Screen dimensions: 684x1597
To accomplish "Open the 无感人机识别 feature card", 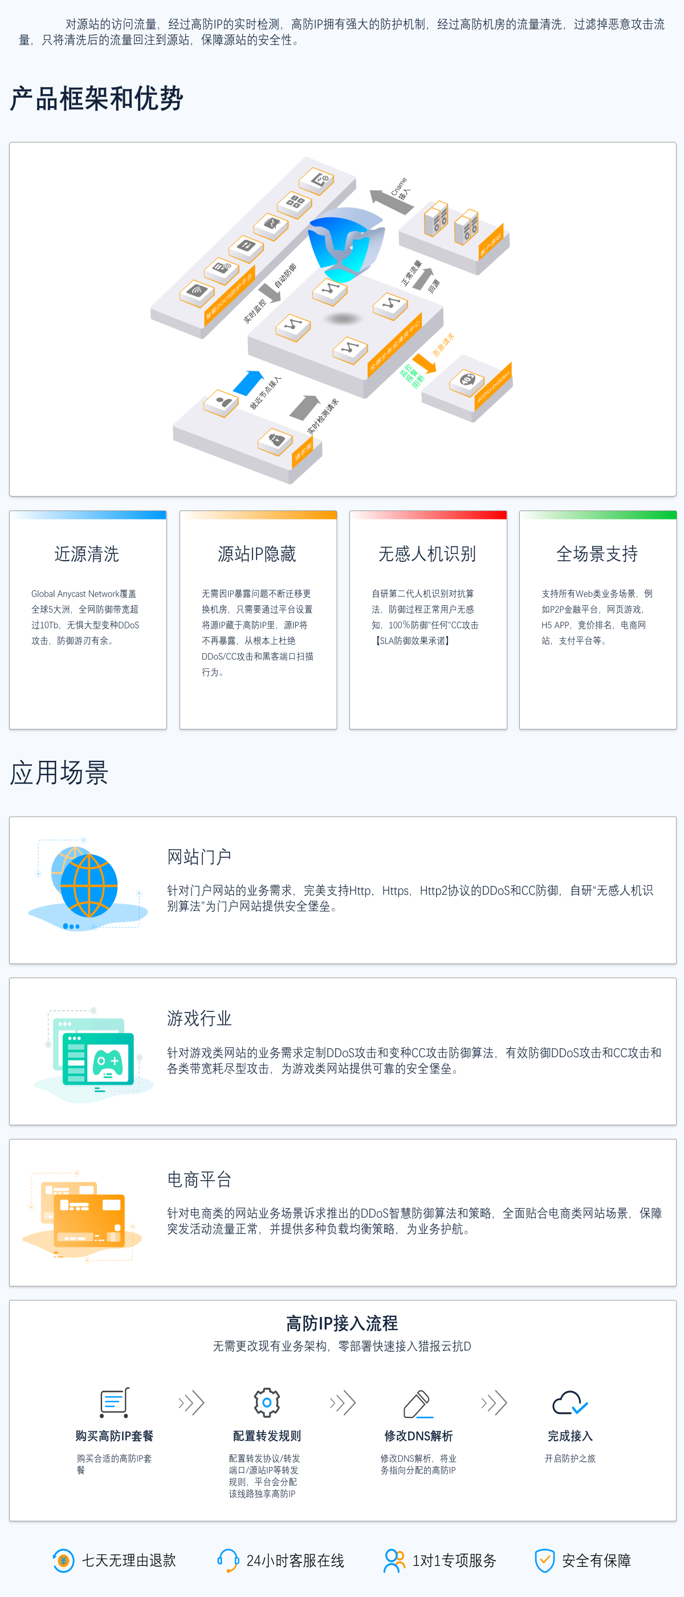I will (428, 619).
